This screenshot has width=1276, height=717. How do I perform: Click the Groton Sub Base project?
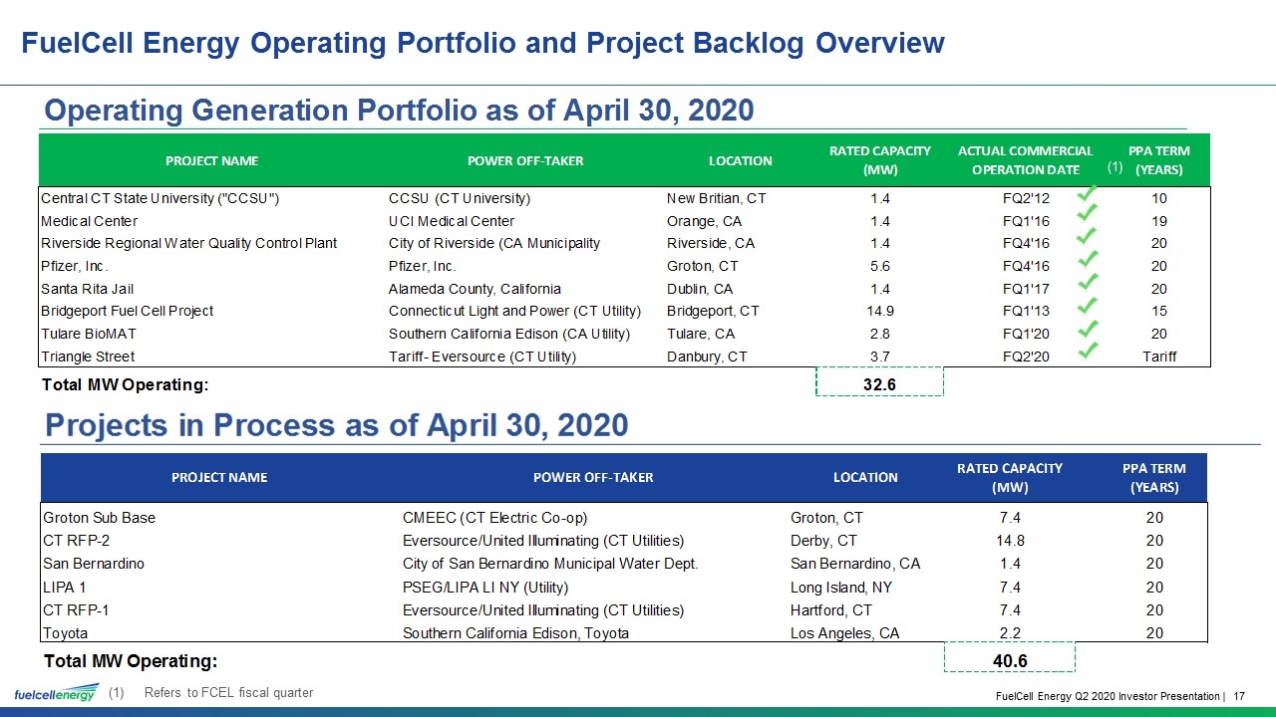pos(100,518)
